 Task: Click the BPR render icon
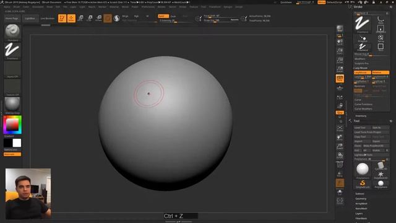(x=340, y=28)
